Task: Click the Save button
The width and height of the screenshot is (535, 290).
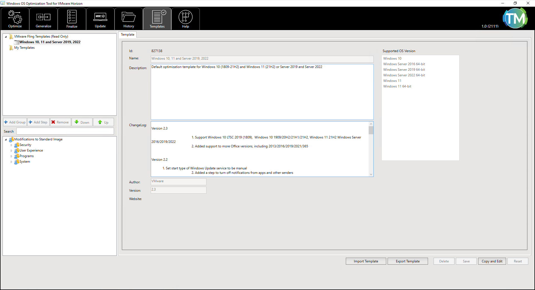Action: tap(466, 261)
